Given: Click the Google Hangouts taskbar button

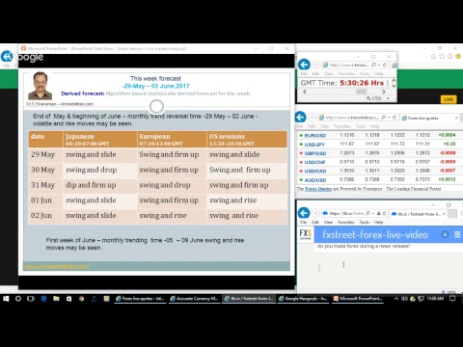Looking at the screenshot, I should click(x=303, y=299).
